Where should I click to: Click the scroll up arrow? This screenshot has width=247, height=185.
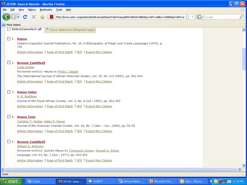(244, 30)
